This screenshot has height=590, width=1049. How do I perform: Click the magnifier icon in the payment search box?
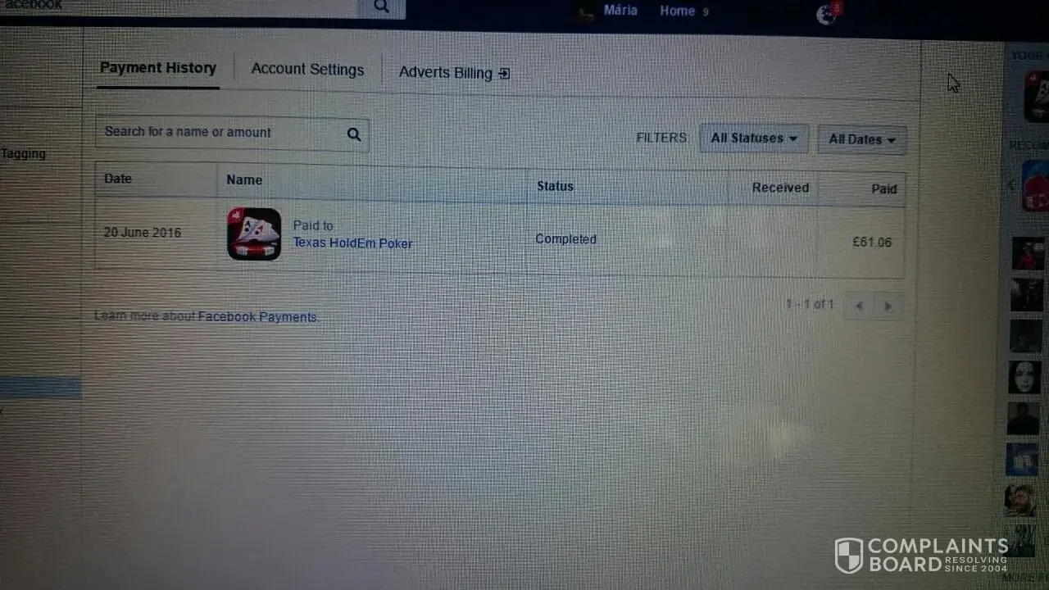tap(354, 134)
